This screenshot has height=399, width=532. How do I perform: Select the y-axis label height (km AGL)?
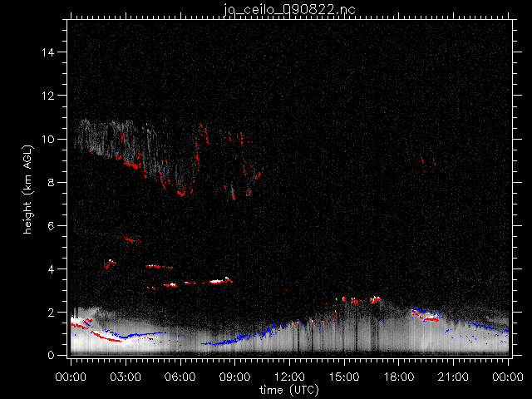click(x=28, y=189)
